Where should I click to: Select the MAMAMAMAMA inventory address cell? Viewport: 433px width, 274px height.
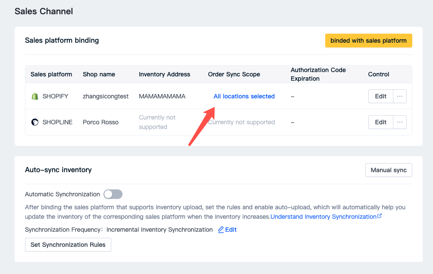click(162, 96)
